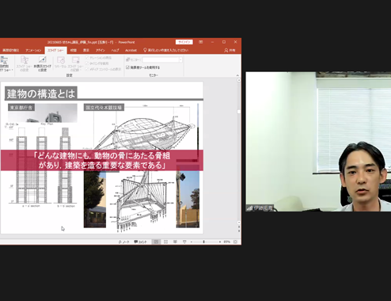Select Normal view icon in status bar
This screenshot has width=391, height=301.
(x=156, y=242)
